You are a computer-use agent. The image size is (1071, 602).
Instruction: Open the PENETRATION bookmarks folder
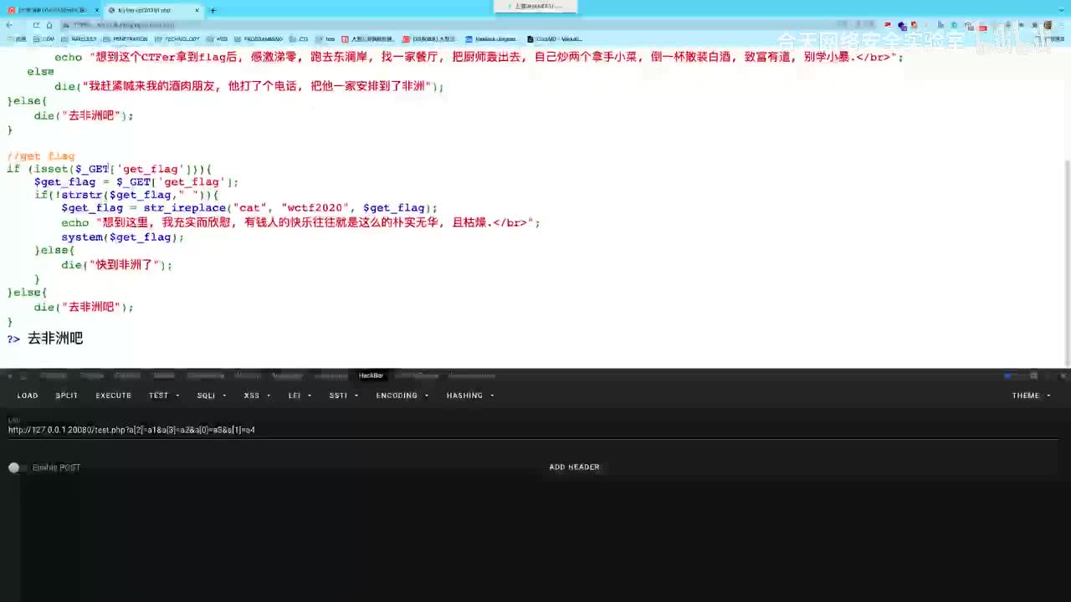(126, 38)
